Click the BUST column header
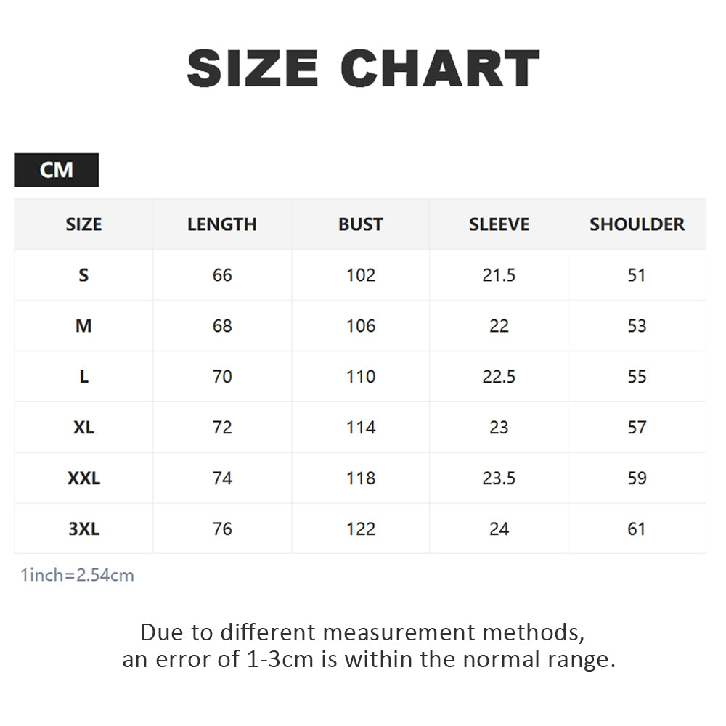The image size is (726, 726). coord(361,224)
